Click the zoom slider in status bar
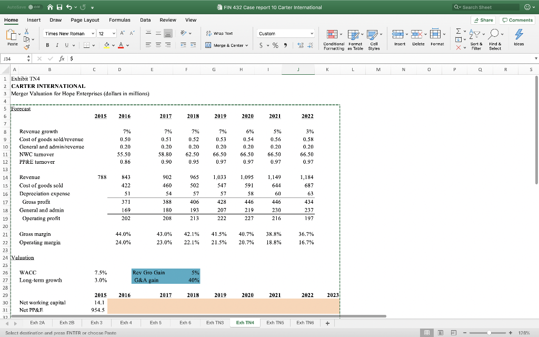The width and height of the screenshot is (539, 337). tap(490, 333)
